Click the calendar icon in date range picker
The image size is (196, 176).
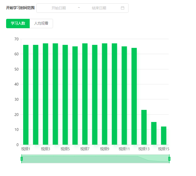click(122, 8)
